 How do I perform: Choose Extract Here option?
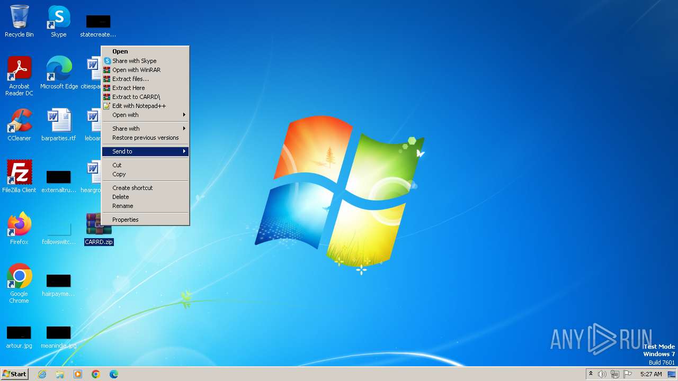[145, 88]
